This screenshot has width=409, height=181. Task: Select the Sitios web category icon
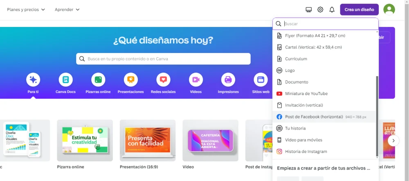tap(261, 79)
